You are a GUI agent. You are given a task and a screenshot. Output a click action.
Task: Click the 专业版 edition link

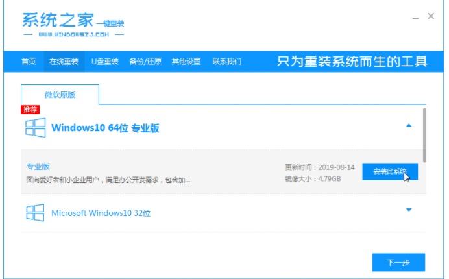click(38, 166)
